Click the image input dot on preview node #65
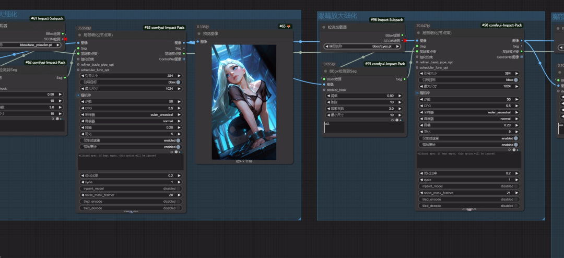The width and height of the screenshot is (564, 258). (x=198, y=42)
